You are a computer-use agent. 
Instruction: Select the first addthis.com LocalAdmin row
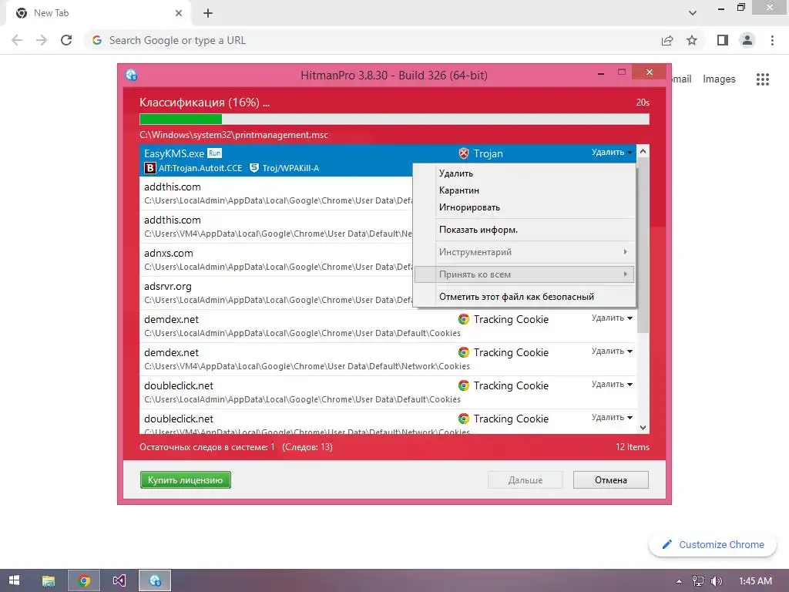tap(276, 193)
